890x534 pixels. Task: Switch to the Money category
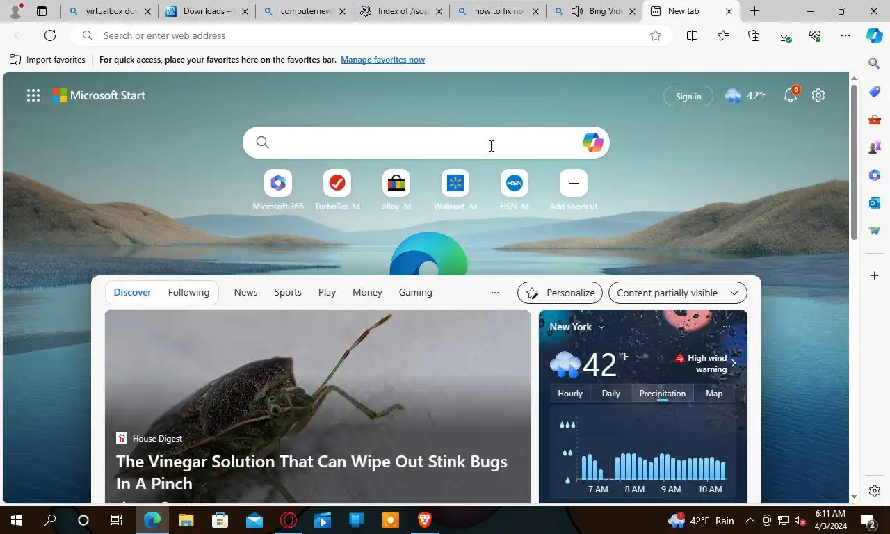click(367, 292)
